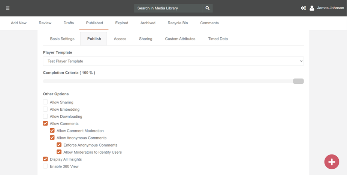Viewport: 347px width, 175px height.
Task: Disable Enforce Anonymous Comments checkbox
Action: tap(59, 145)
